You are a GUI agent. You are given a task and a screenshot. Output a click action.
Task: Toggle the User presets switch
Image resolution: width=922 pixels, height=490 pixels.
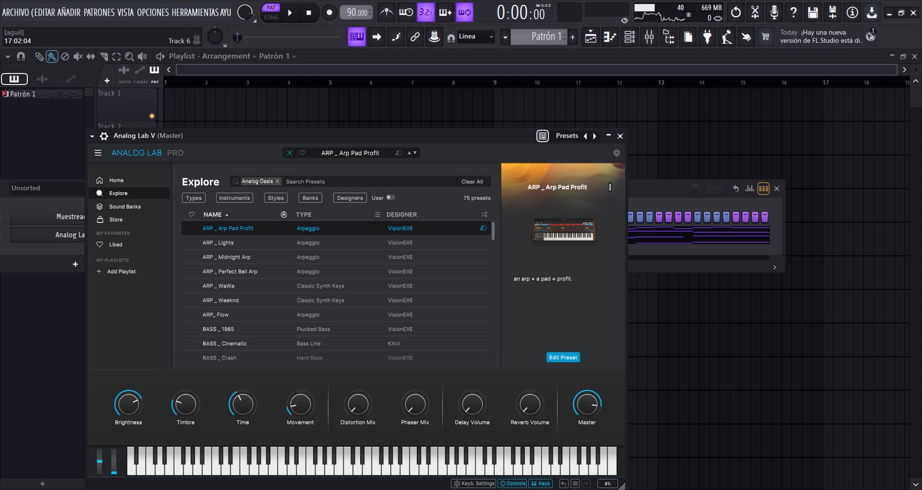tap(390, 197)
